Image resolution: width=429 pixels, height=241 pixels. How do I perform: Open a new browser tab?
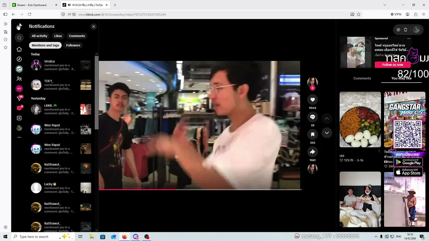click(x=115, y=5)
